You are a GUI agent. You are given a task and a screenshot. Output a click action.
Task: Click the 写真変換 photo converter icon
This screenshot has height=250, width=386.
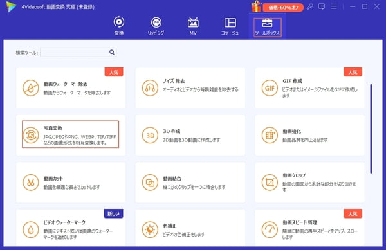31,135
